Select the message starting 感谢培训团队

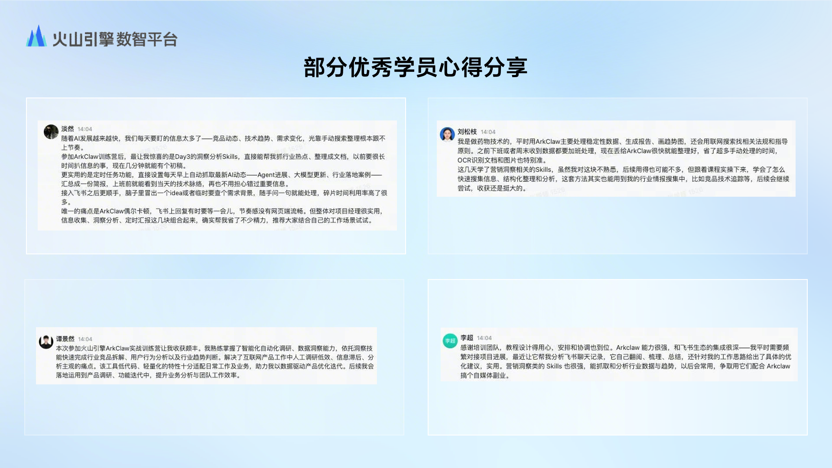(x=626, y=361)
